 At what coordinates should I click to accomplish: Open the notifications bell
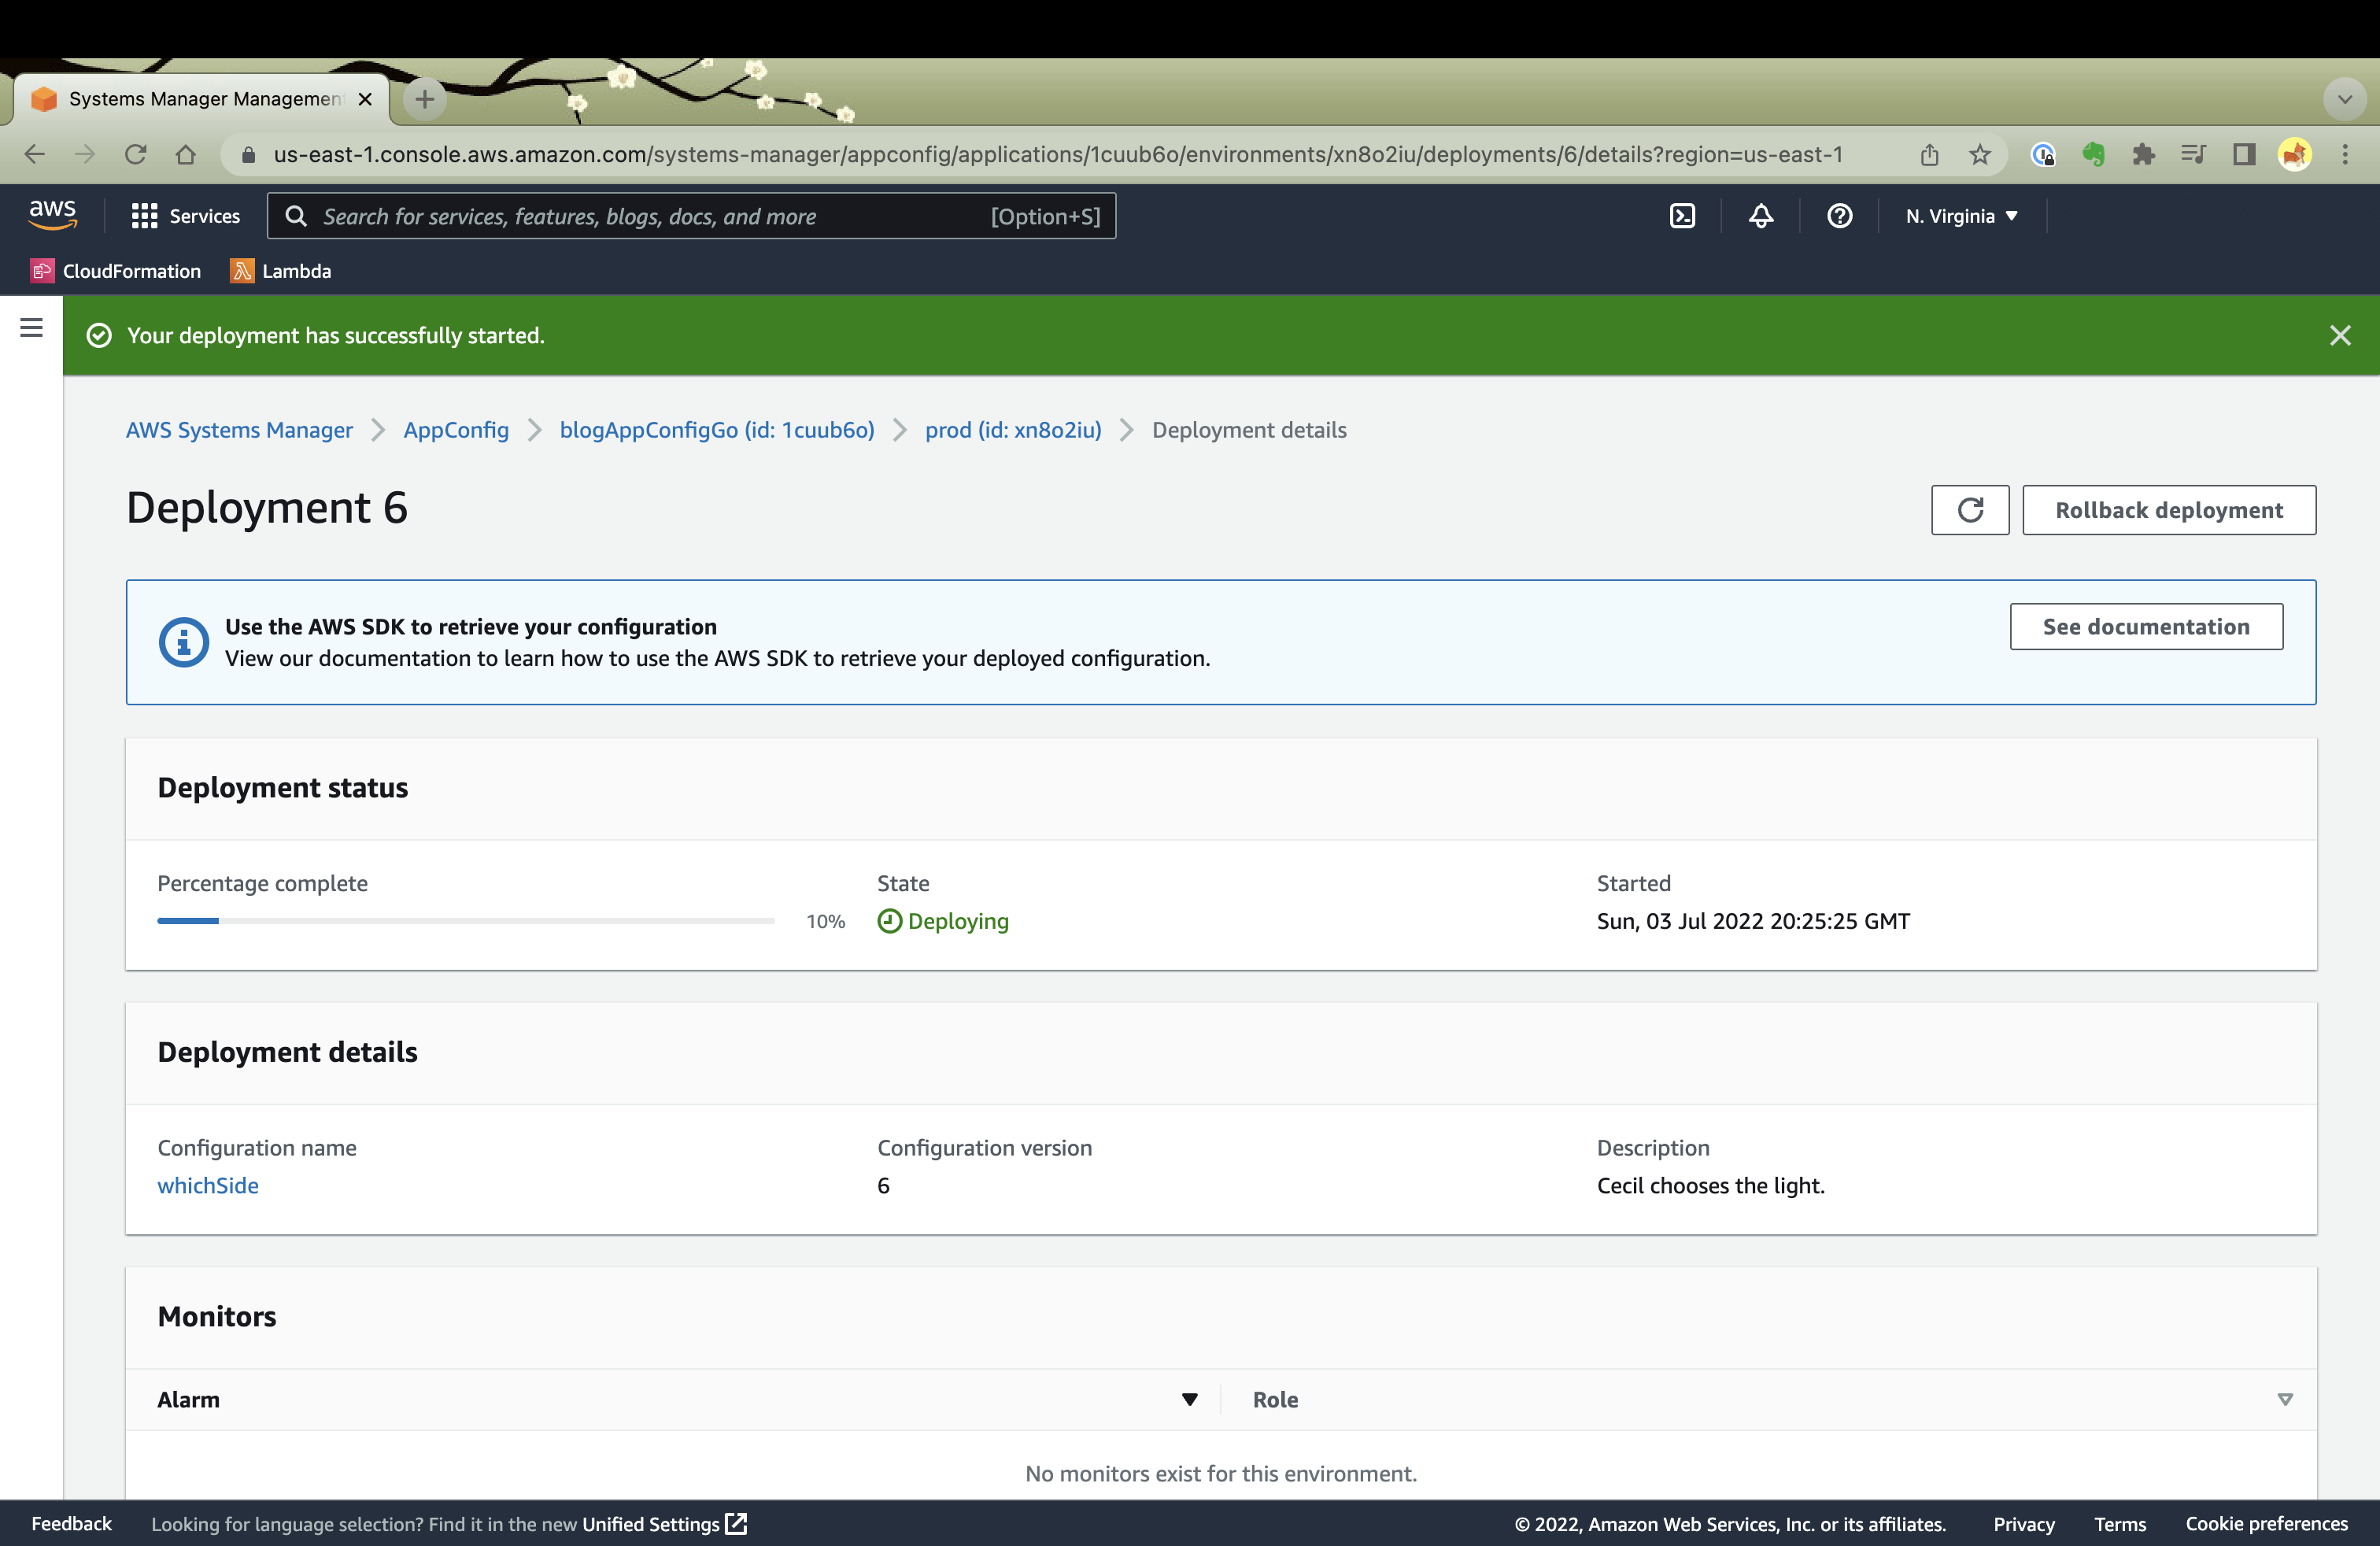tap(1760, 215)
